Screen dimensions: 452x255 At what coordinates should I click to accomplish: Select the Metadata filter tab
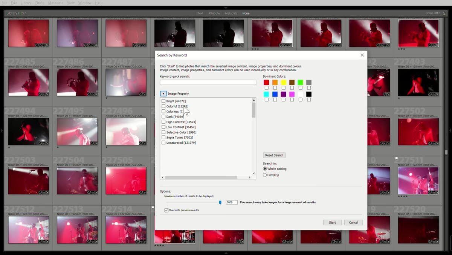click(231, 13)
